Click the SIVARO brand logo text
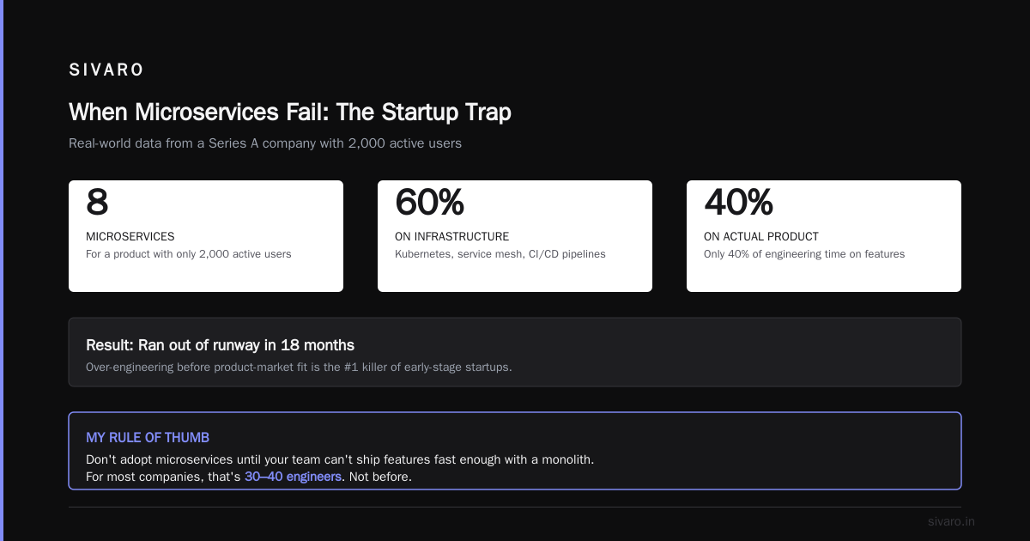This screenshot has height=541, width=1030. pyautogui.click(x=106, y=70)
